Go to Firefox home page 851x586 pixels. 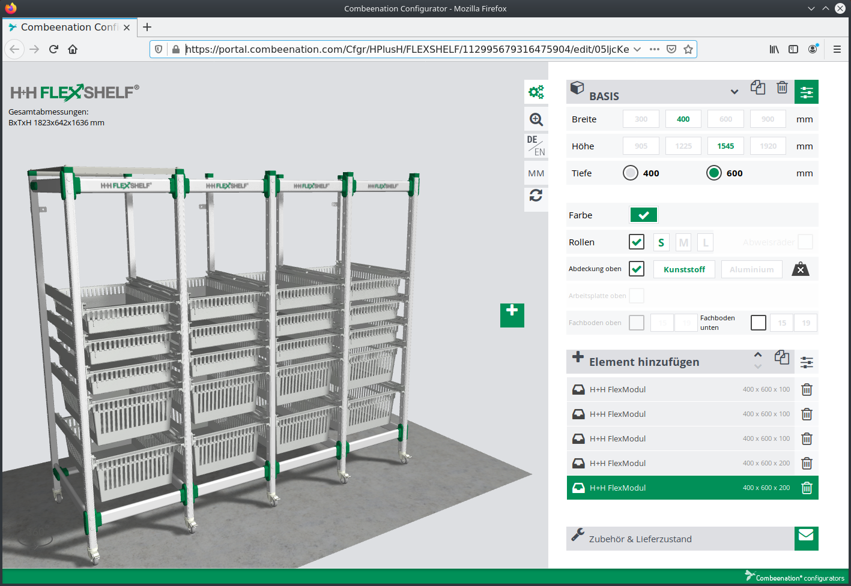[x=73, y=49]
